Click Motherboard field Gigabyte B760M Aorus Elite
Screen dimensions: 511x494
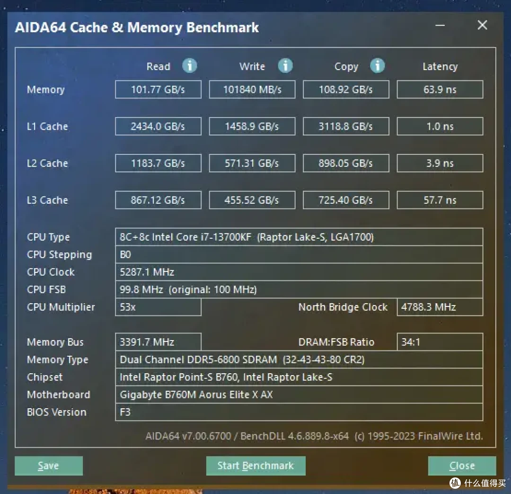tap(299, 395)
